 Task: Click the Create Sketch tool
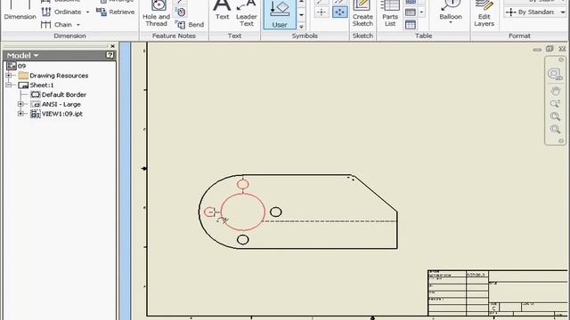click(x=362, y=14)
